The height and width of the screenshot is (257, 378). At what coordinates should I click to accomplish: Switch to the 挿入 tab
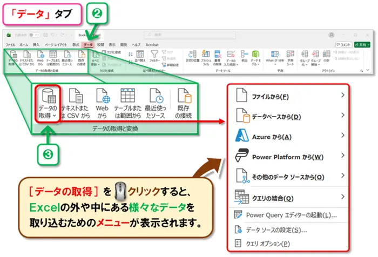click(36, 45)
